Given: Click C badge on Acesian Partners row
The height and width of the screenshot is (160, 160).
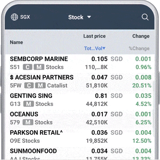Looking at the screenshot, I should point(29,85).
